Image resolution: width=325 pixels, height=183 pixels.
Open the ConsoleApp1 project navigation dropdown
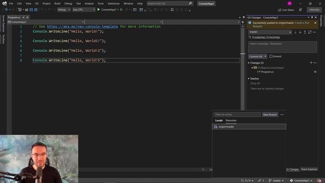(x=46, y=22)
